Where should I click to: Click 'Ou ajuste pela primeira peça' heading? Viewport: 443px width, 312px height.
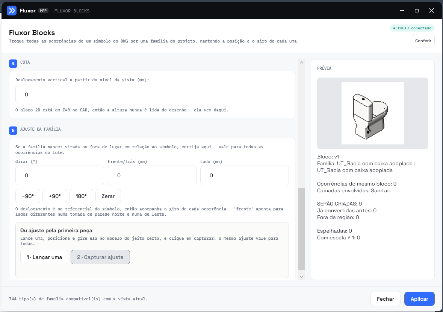56,231
